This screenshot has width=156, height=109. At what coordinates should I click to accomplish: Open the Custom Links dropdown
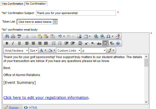pyautogui.click(x=69, y=51)
